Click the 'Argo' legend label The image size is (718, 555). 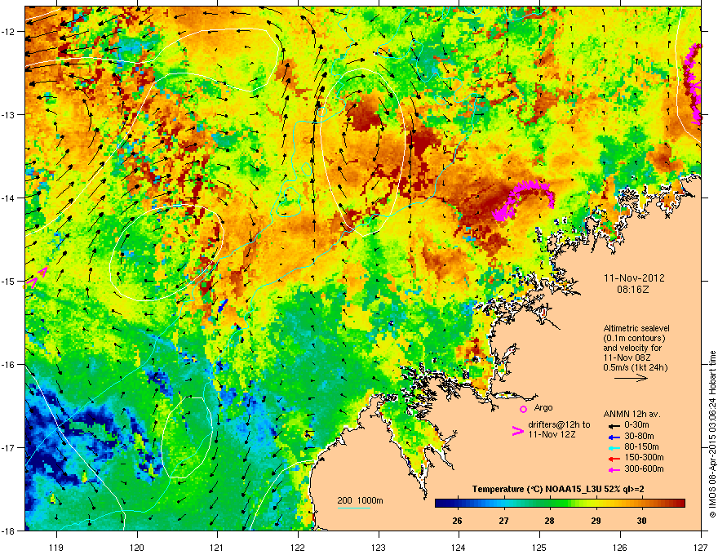click(x=543, y=408)
